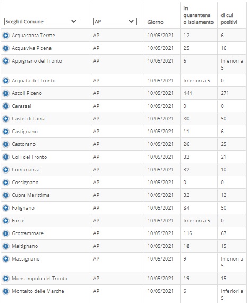Select the Colli del Tronto name

29,157
